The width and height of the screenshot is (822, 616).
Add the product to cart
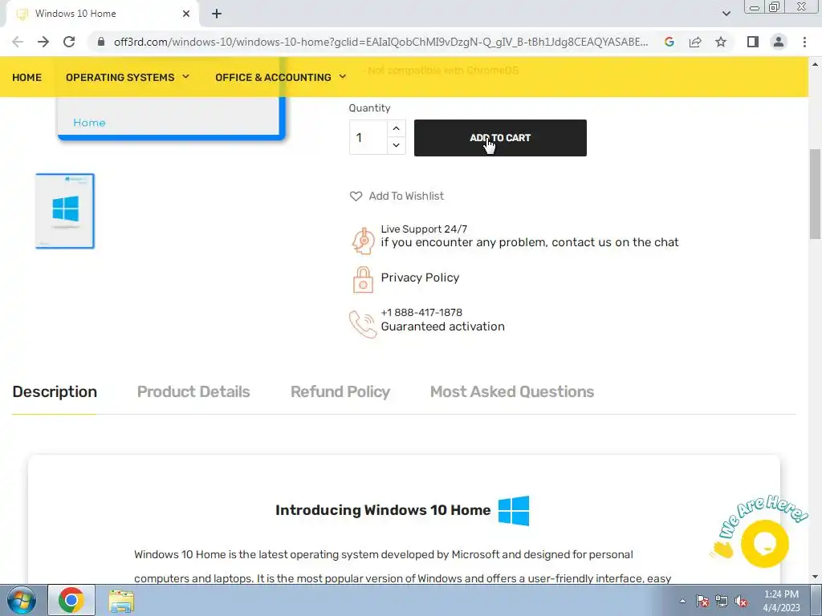[500, 138]
